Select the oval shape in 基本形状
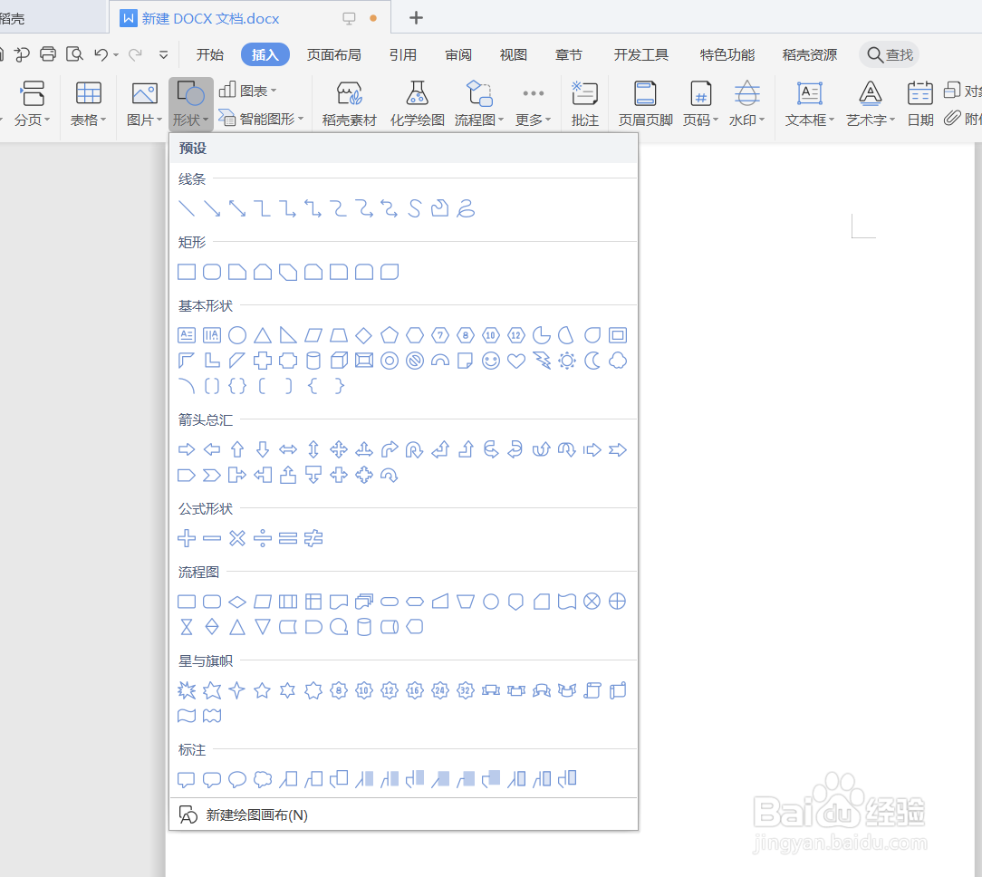This screenshot has width=982, height=877. [237, 335]
